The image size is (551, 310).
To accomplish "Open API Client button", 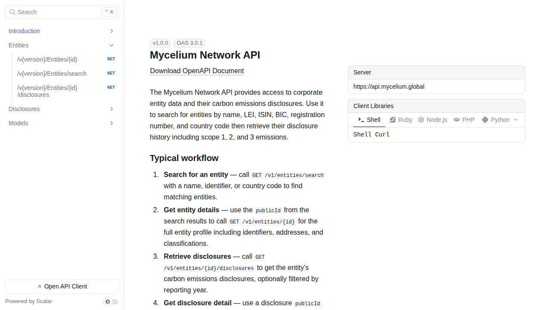I will click(x=62, y=286).
